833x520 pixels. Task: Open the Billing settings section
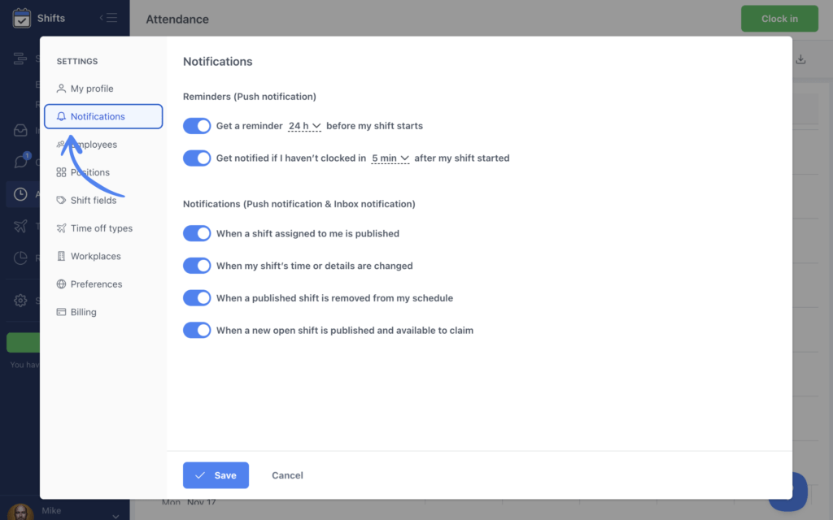click(x=84, y=311)
